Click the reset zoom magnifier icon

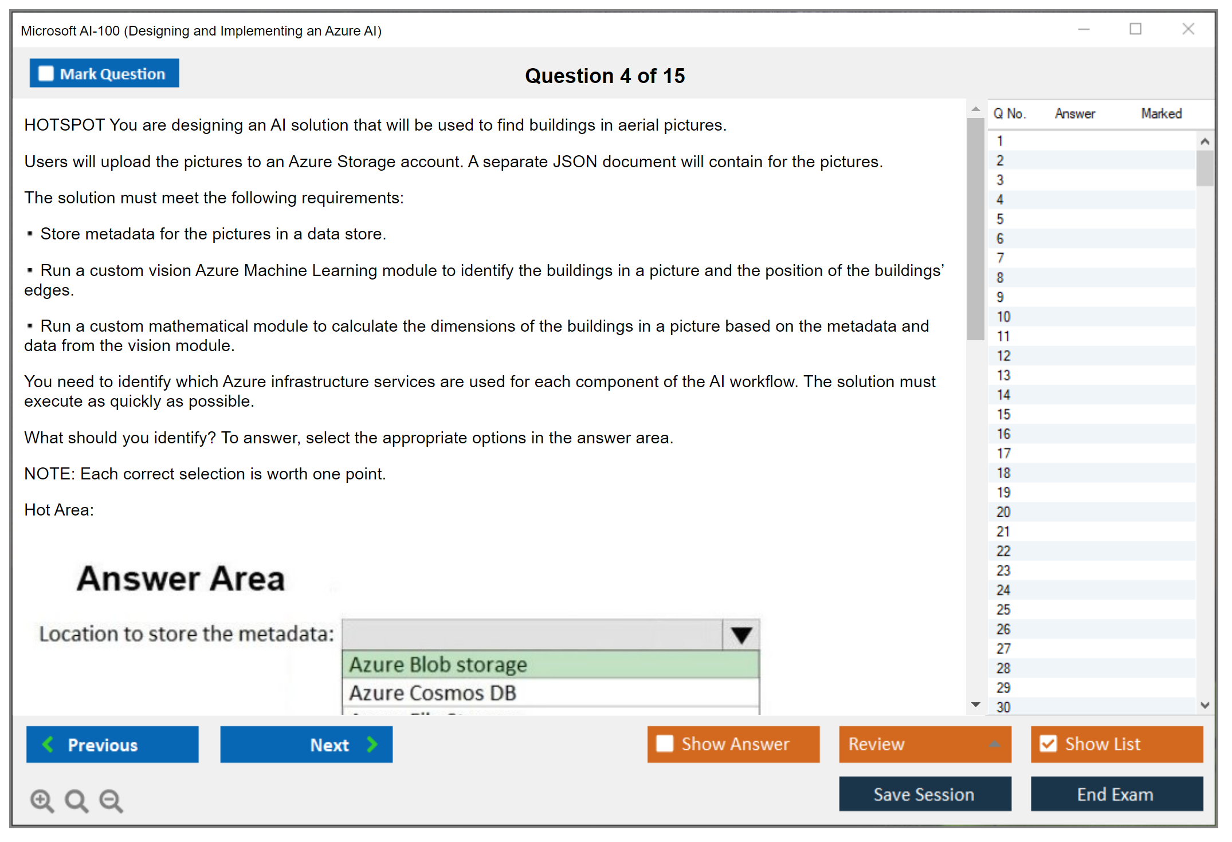pyautogui.click(x=76, y=800)
